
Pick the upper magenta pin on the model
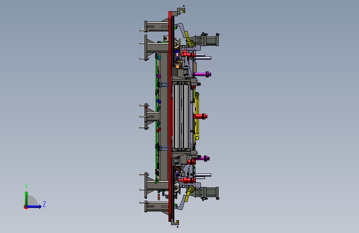click(203, 74)
